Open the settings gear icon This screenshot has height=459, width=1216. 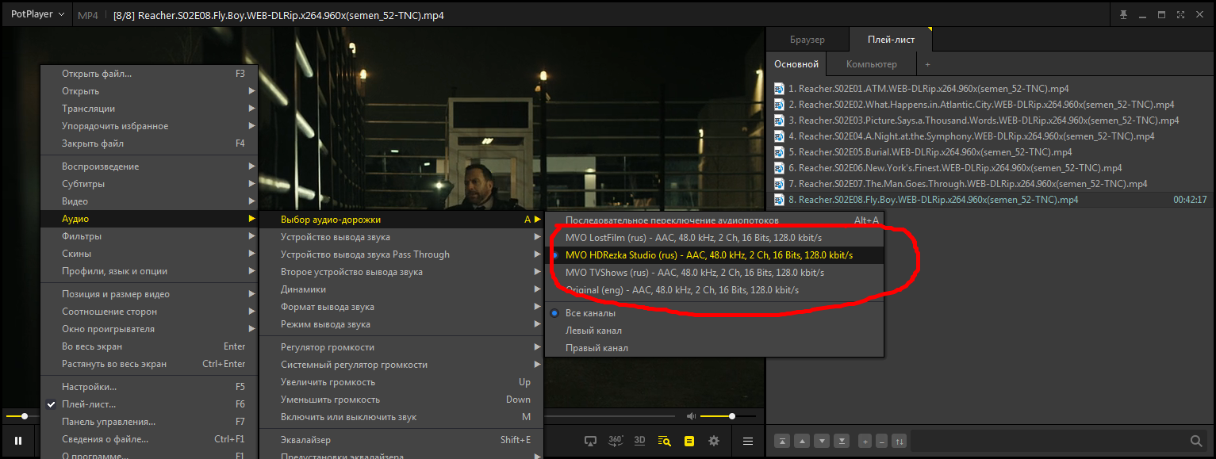[713, 441]
